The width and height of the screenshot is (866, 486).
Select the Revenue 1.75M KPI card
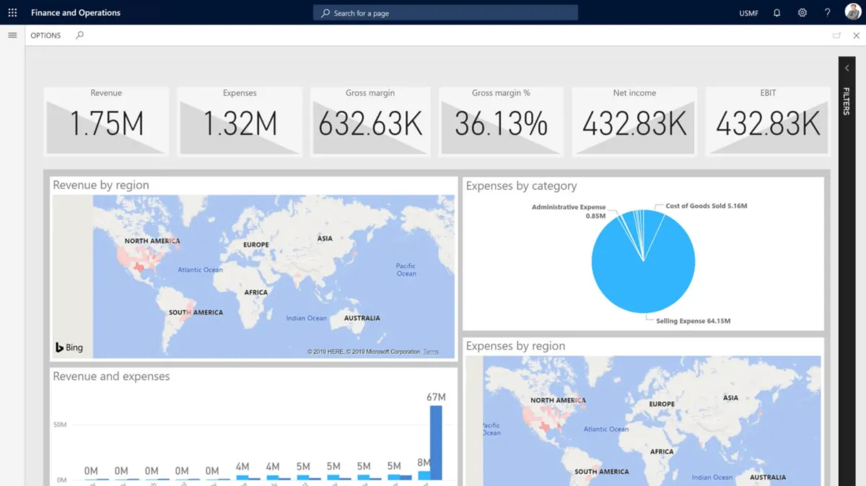(106, 123)
